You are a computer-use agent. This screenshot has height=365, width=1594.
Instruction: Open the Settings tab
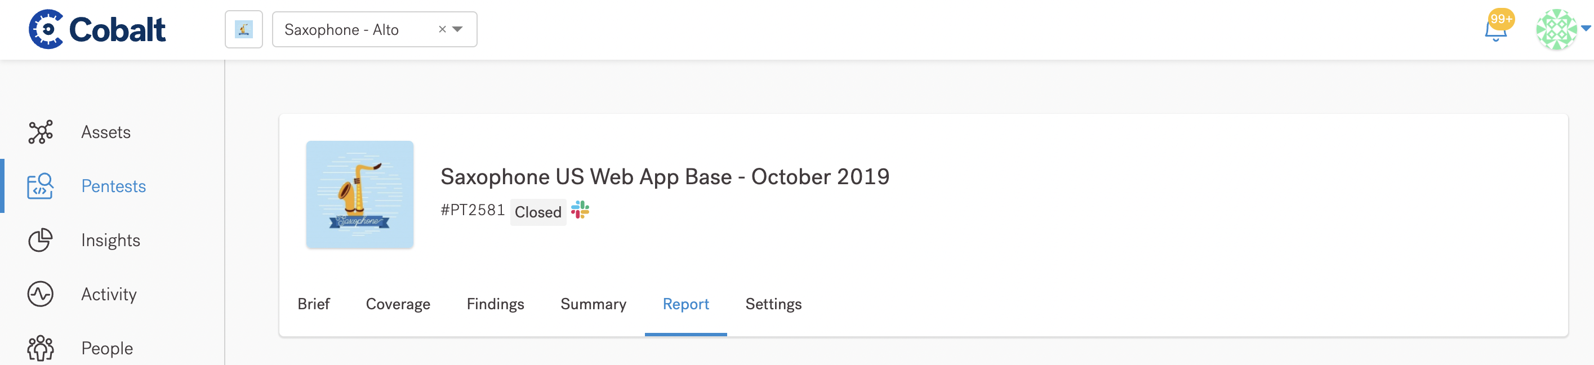coord(773,304)
